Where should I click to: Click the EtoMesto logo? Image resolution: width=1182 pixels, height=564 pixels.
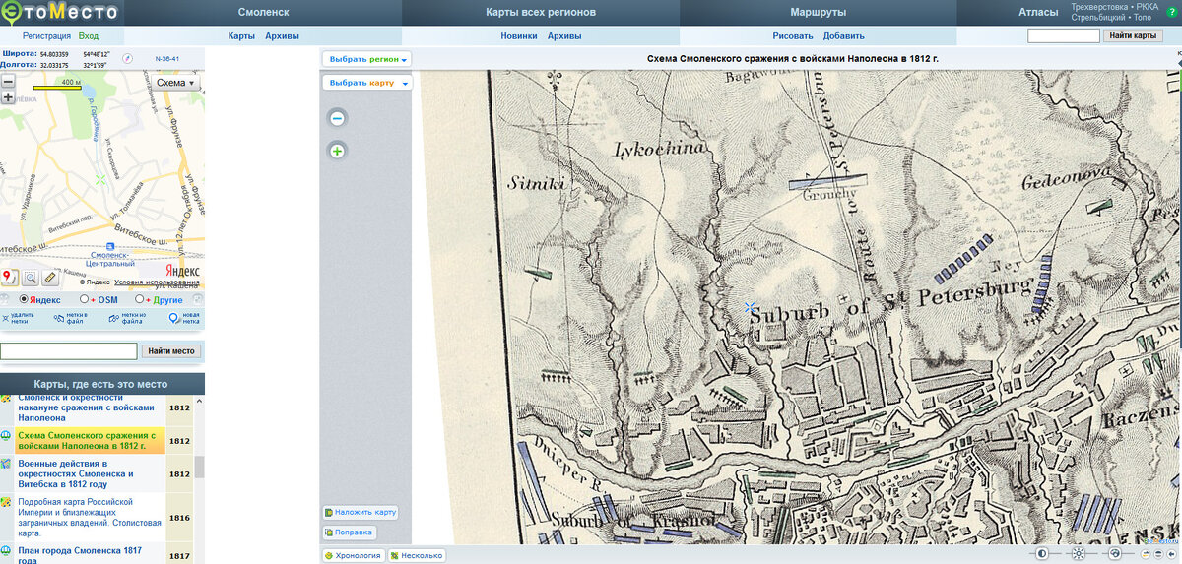[59, 12]
